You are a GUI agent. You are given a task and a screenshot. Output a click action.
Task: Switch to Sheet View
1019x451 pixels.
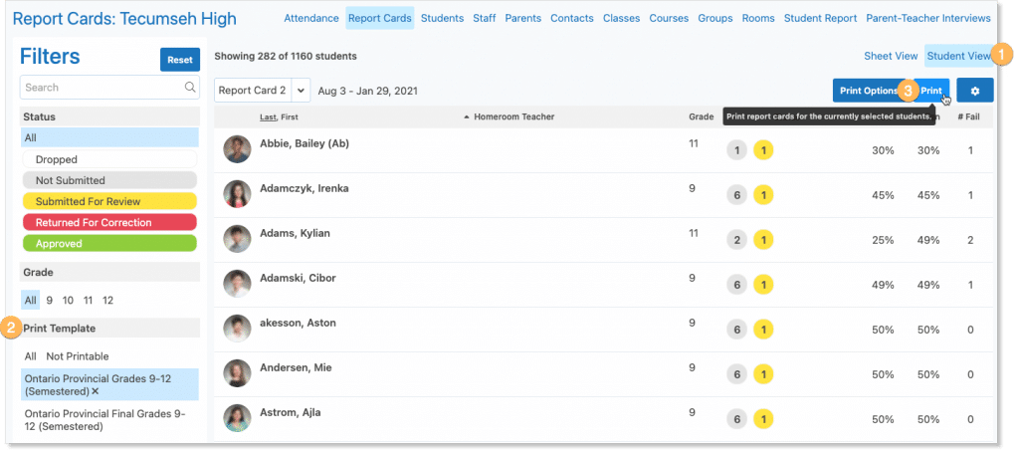[891, 56]
